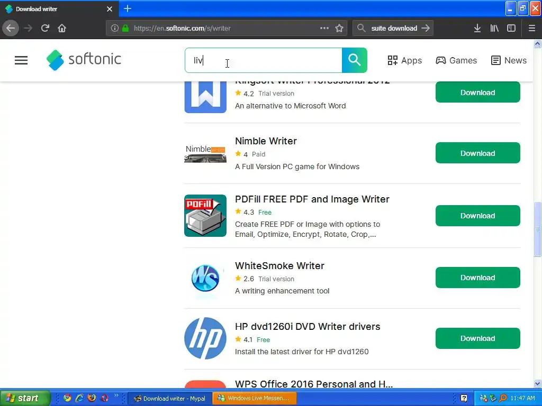Go back with the browser back arrow
This screenshot has width=542, height=406.
click(x=11, y=28)
